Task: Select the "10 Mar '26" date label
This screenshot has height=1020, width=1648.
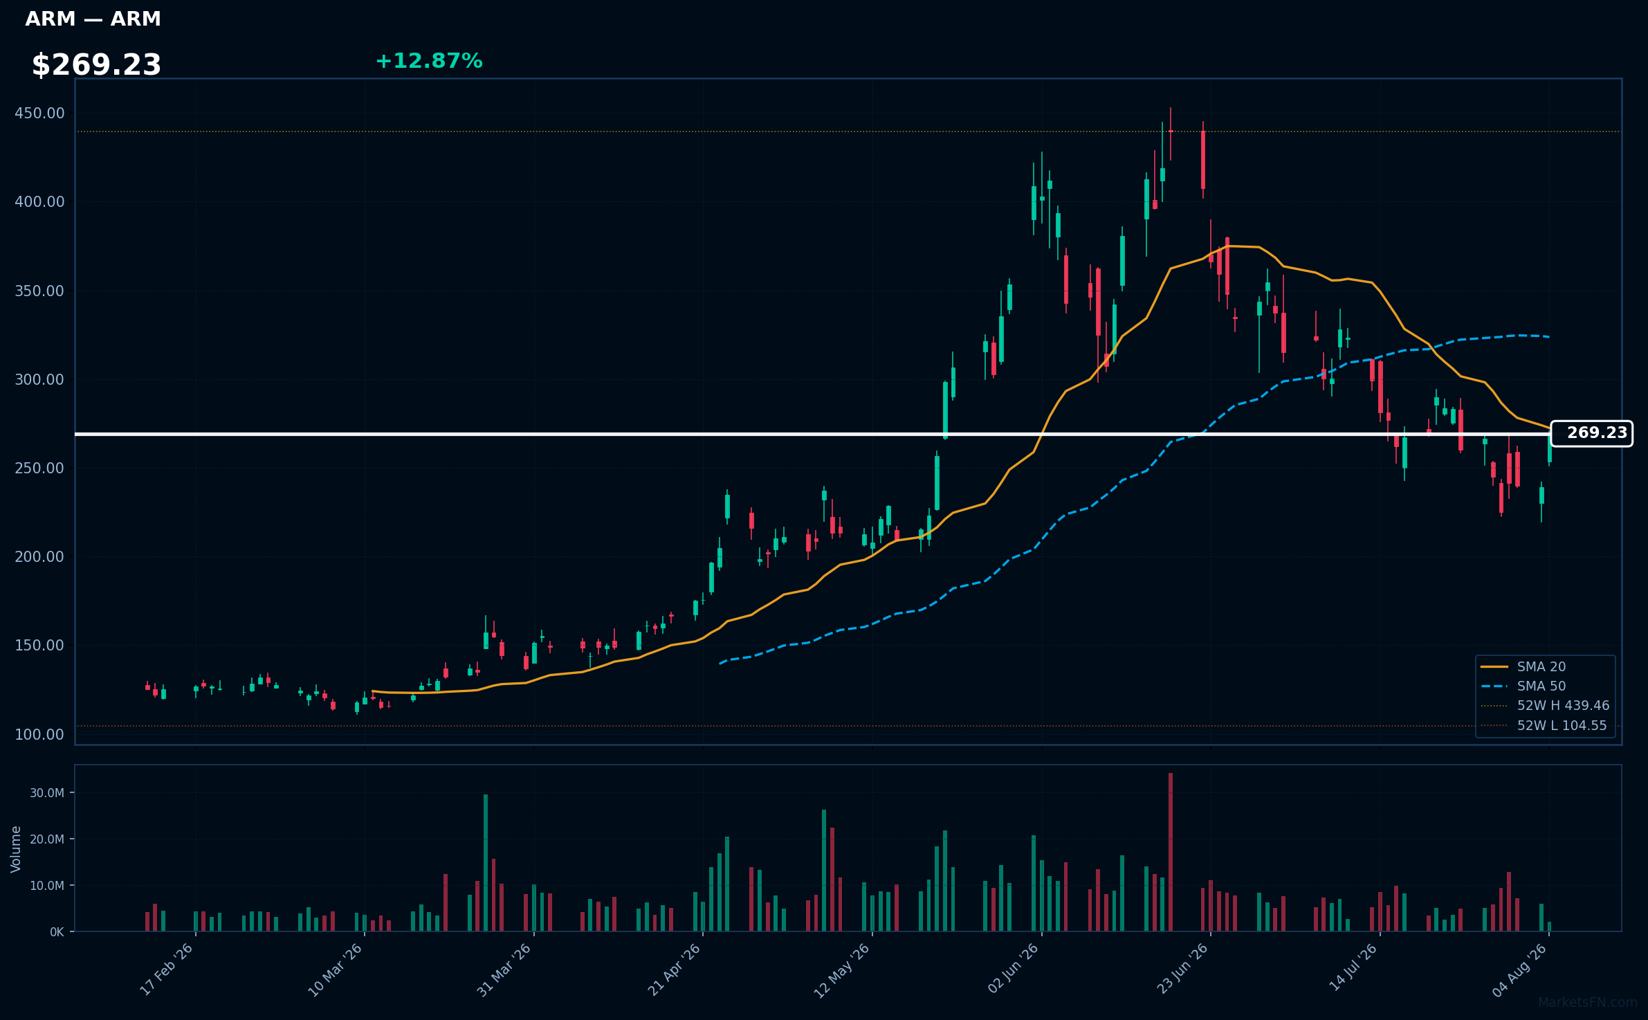Action: [x=336, y=969]
